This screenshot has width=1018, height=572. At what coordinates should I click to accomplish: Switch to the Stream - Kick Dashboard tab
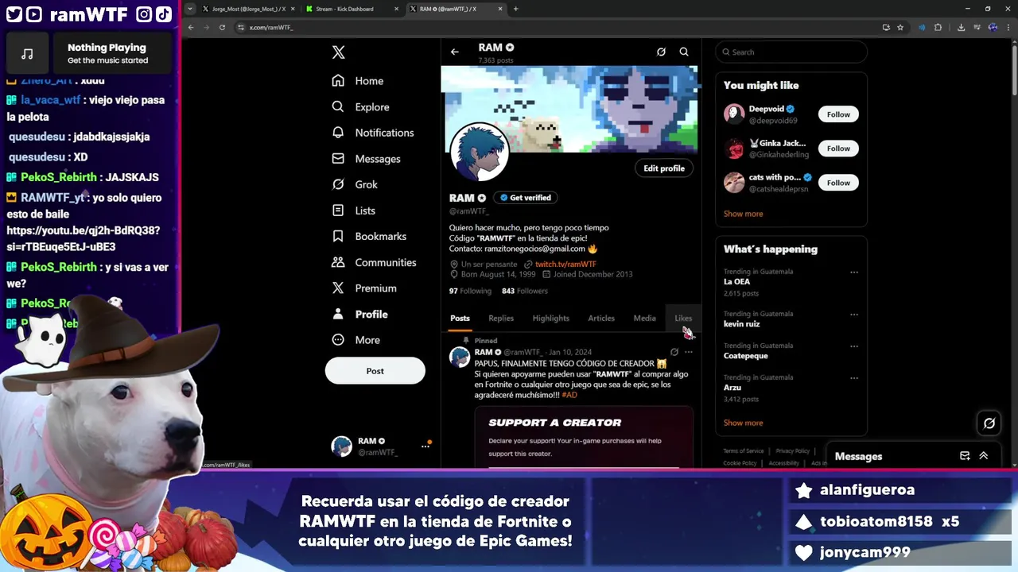[351, 9]
